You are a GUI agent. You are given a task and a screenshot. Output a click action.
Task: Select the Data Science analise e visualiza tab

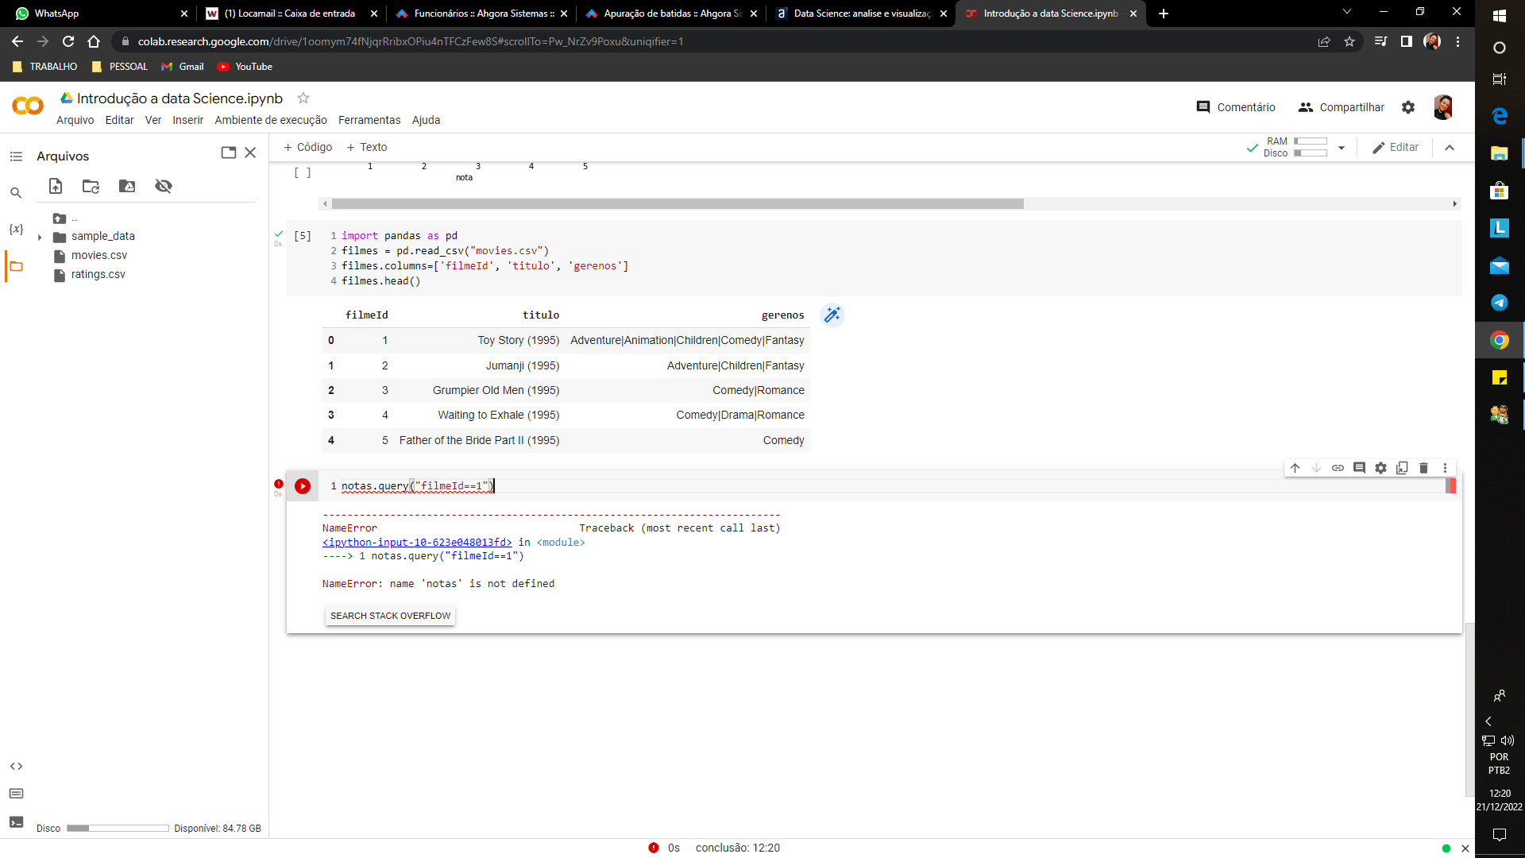(859, 13)
